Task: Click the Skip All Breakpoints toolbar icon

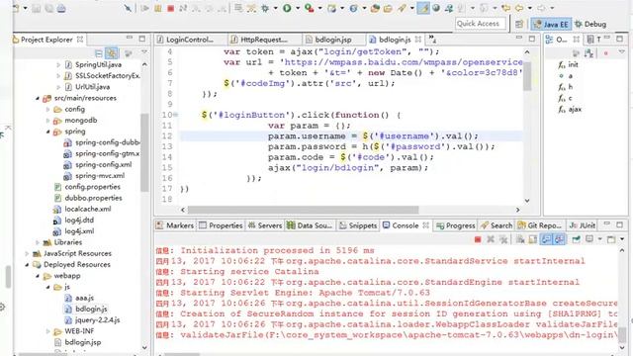Action: (x=128, y=8)
